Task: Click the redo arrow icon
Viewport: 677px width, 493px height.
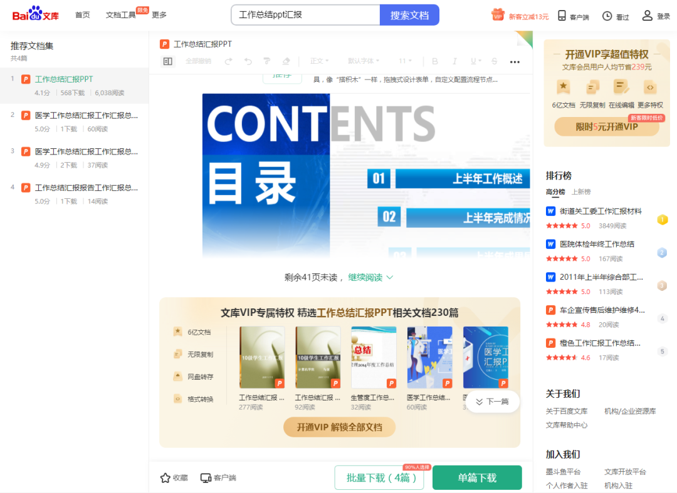Action: (228, 61)
